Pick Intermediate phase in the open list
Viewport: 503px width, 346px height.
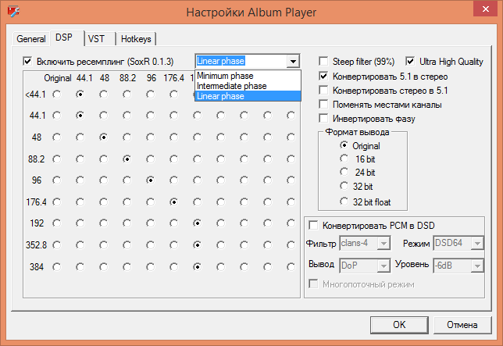pyautogui.click(x=248, y=86)
